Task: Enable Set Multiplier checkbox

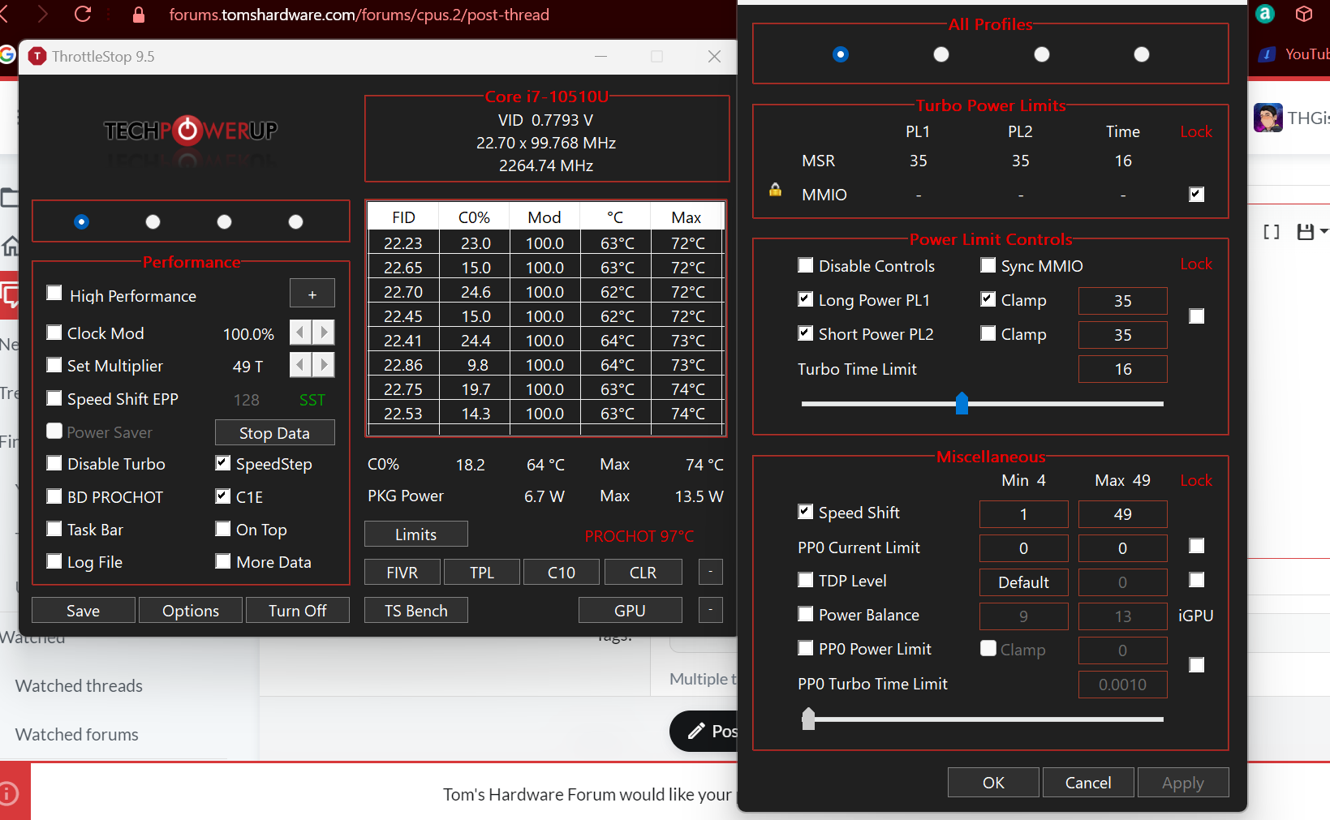Action: point(54,365)
